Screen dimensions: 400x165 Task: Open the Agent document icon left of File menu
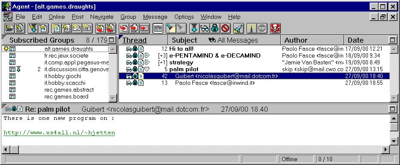tap(8, 17)
